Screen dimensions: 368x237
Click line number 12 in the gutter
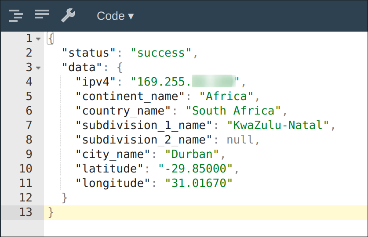click(26, 197)
